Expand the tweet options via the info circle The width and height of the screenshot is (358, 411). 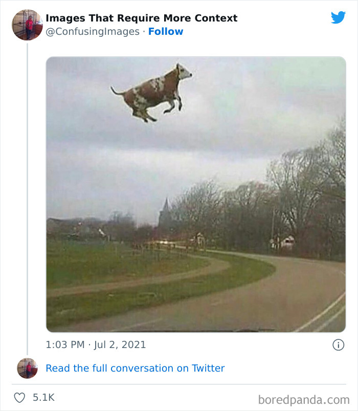click(x=339, y=345)
